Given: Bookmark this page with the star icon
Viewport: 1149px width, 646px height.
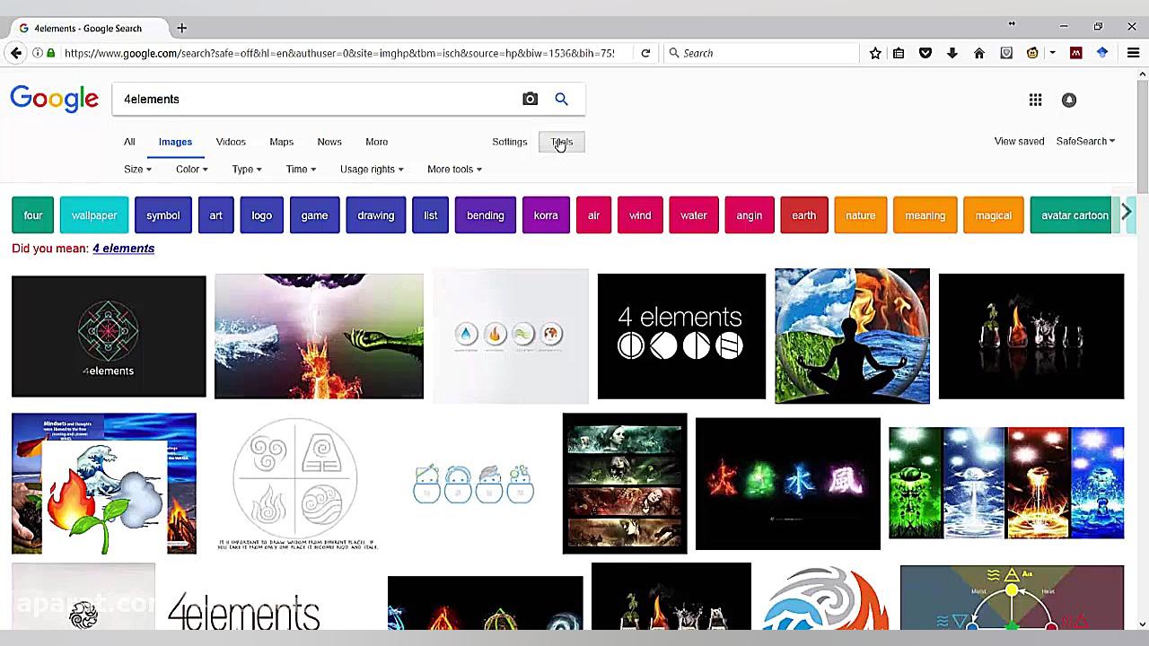Looking at the screenshot, I should pyautogui.click(x=875, y=53).
